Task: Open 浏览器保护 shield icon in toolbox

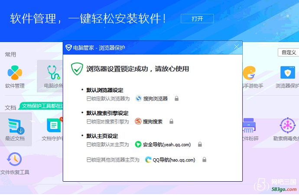Action: click(288, 72)
